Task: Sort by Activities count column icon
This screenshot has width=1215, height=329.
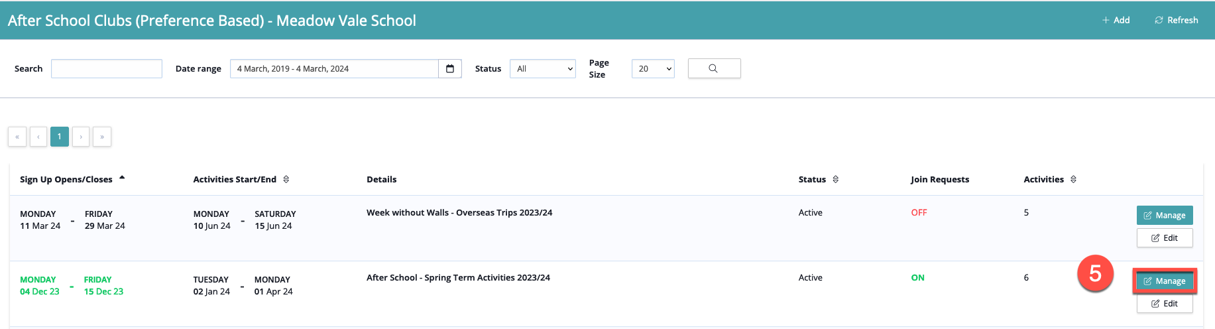Action: point(1073,179)
